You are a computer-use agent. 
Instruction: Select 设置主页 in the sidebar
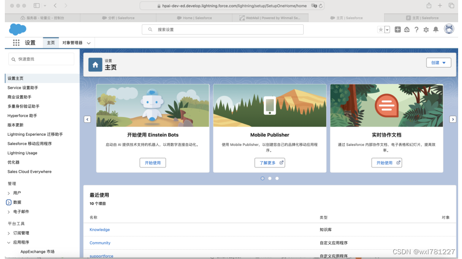click(42, 78)
